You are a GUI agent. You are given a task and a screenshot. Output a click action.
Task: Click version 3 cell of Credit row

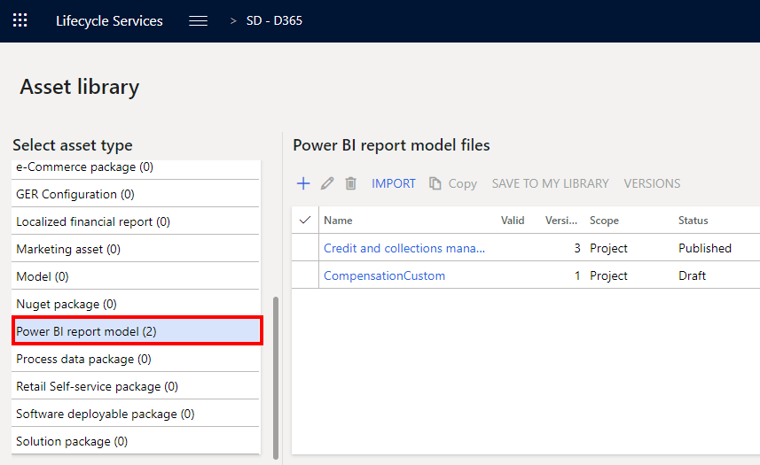[576, 248]
